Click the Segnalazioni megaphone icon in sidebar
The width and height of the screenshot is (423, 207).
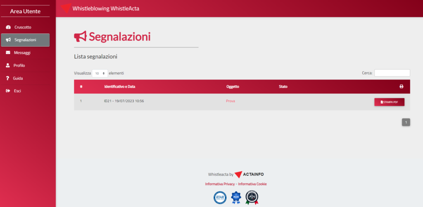8,40
